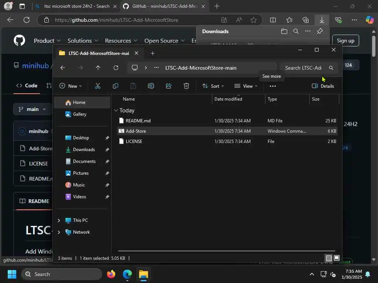The width and height of the screenshot is (378, 283).
Task: Open the New dropdown in Explorer
Action: pos(71,86)
